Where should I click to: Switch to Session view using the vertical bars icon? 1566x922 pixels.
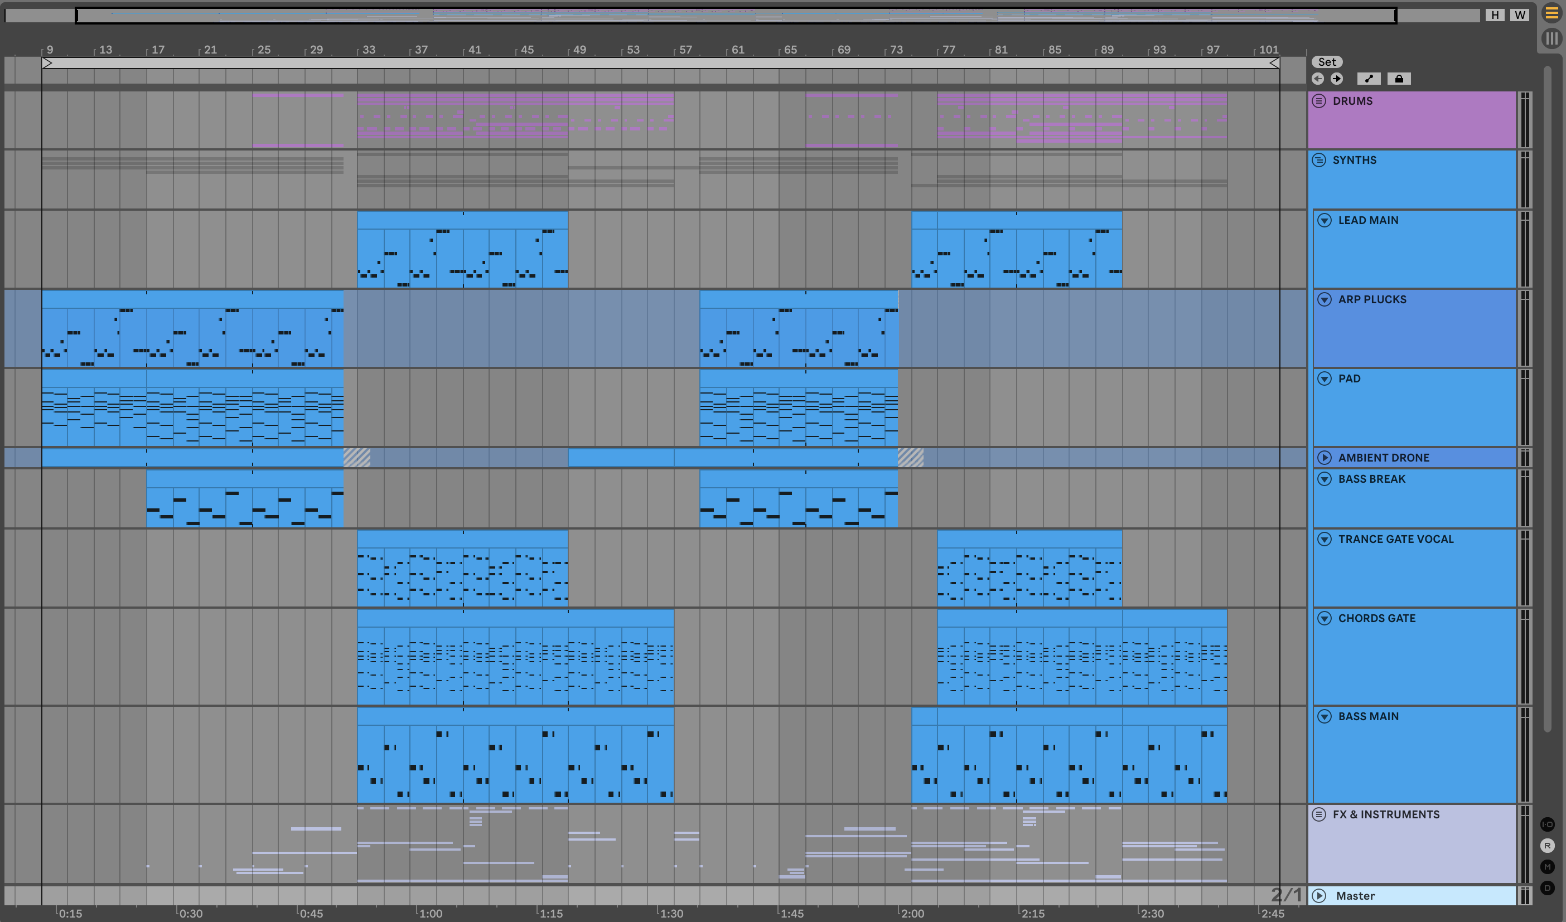pyautogui.click(x=1551, y=38)
